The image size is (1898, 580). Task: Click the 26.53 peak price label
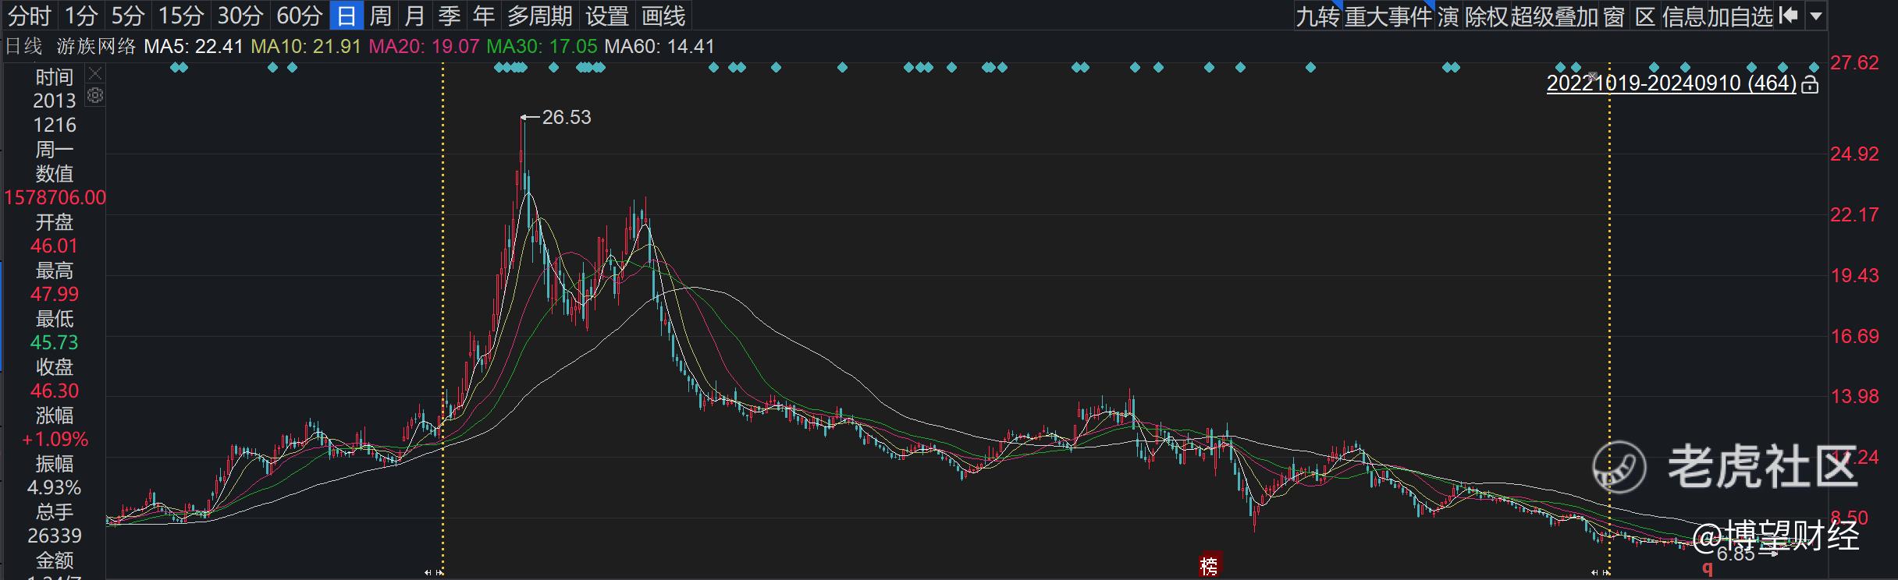click(x=567, y=117)
